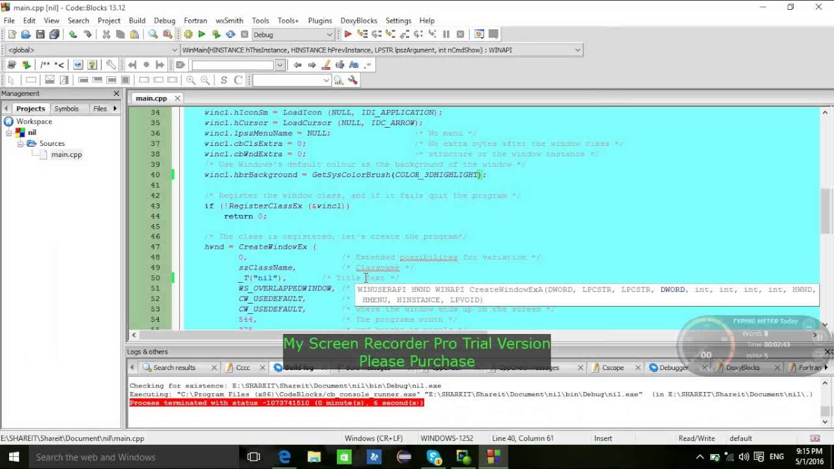Open Find with the magnifier icon

[153, 35]
